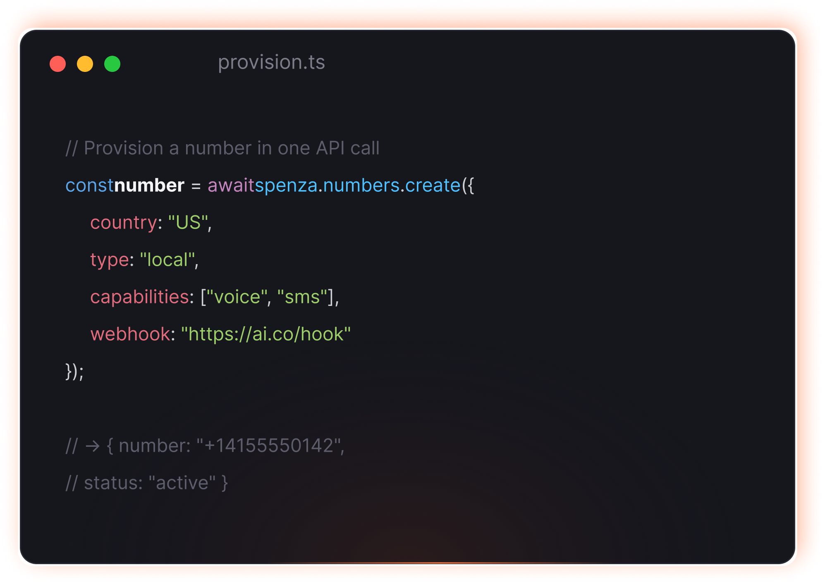825x584 pixels.
Task: Select the "US" string value
Action: 188,222
